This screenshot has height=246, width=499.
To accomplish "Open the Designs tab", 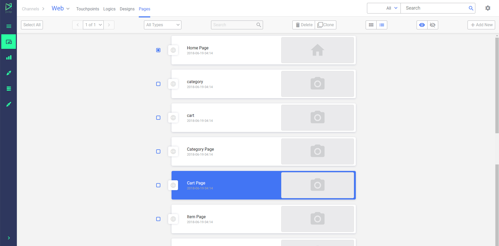I will 127,9.
